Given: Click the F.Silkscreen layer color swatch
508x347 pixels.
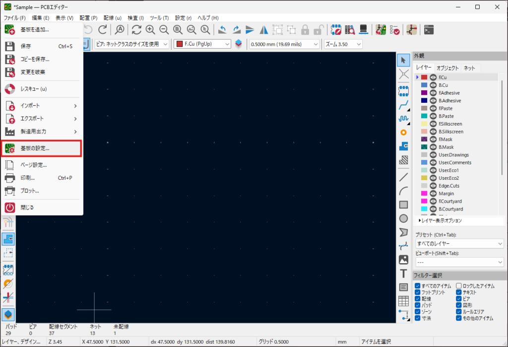Looking at the screenshot, I should click(424, 124).
